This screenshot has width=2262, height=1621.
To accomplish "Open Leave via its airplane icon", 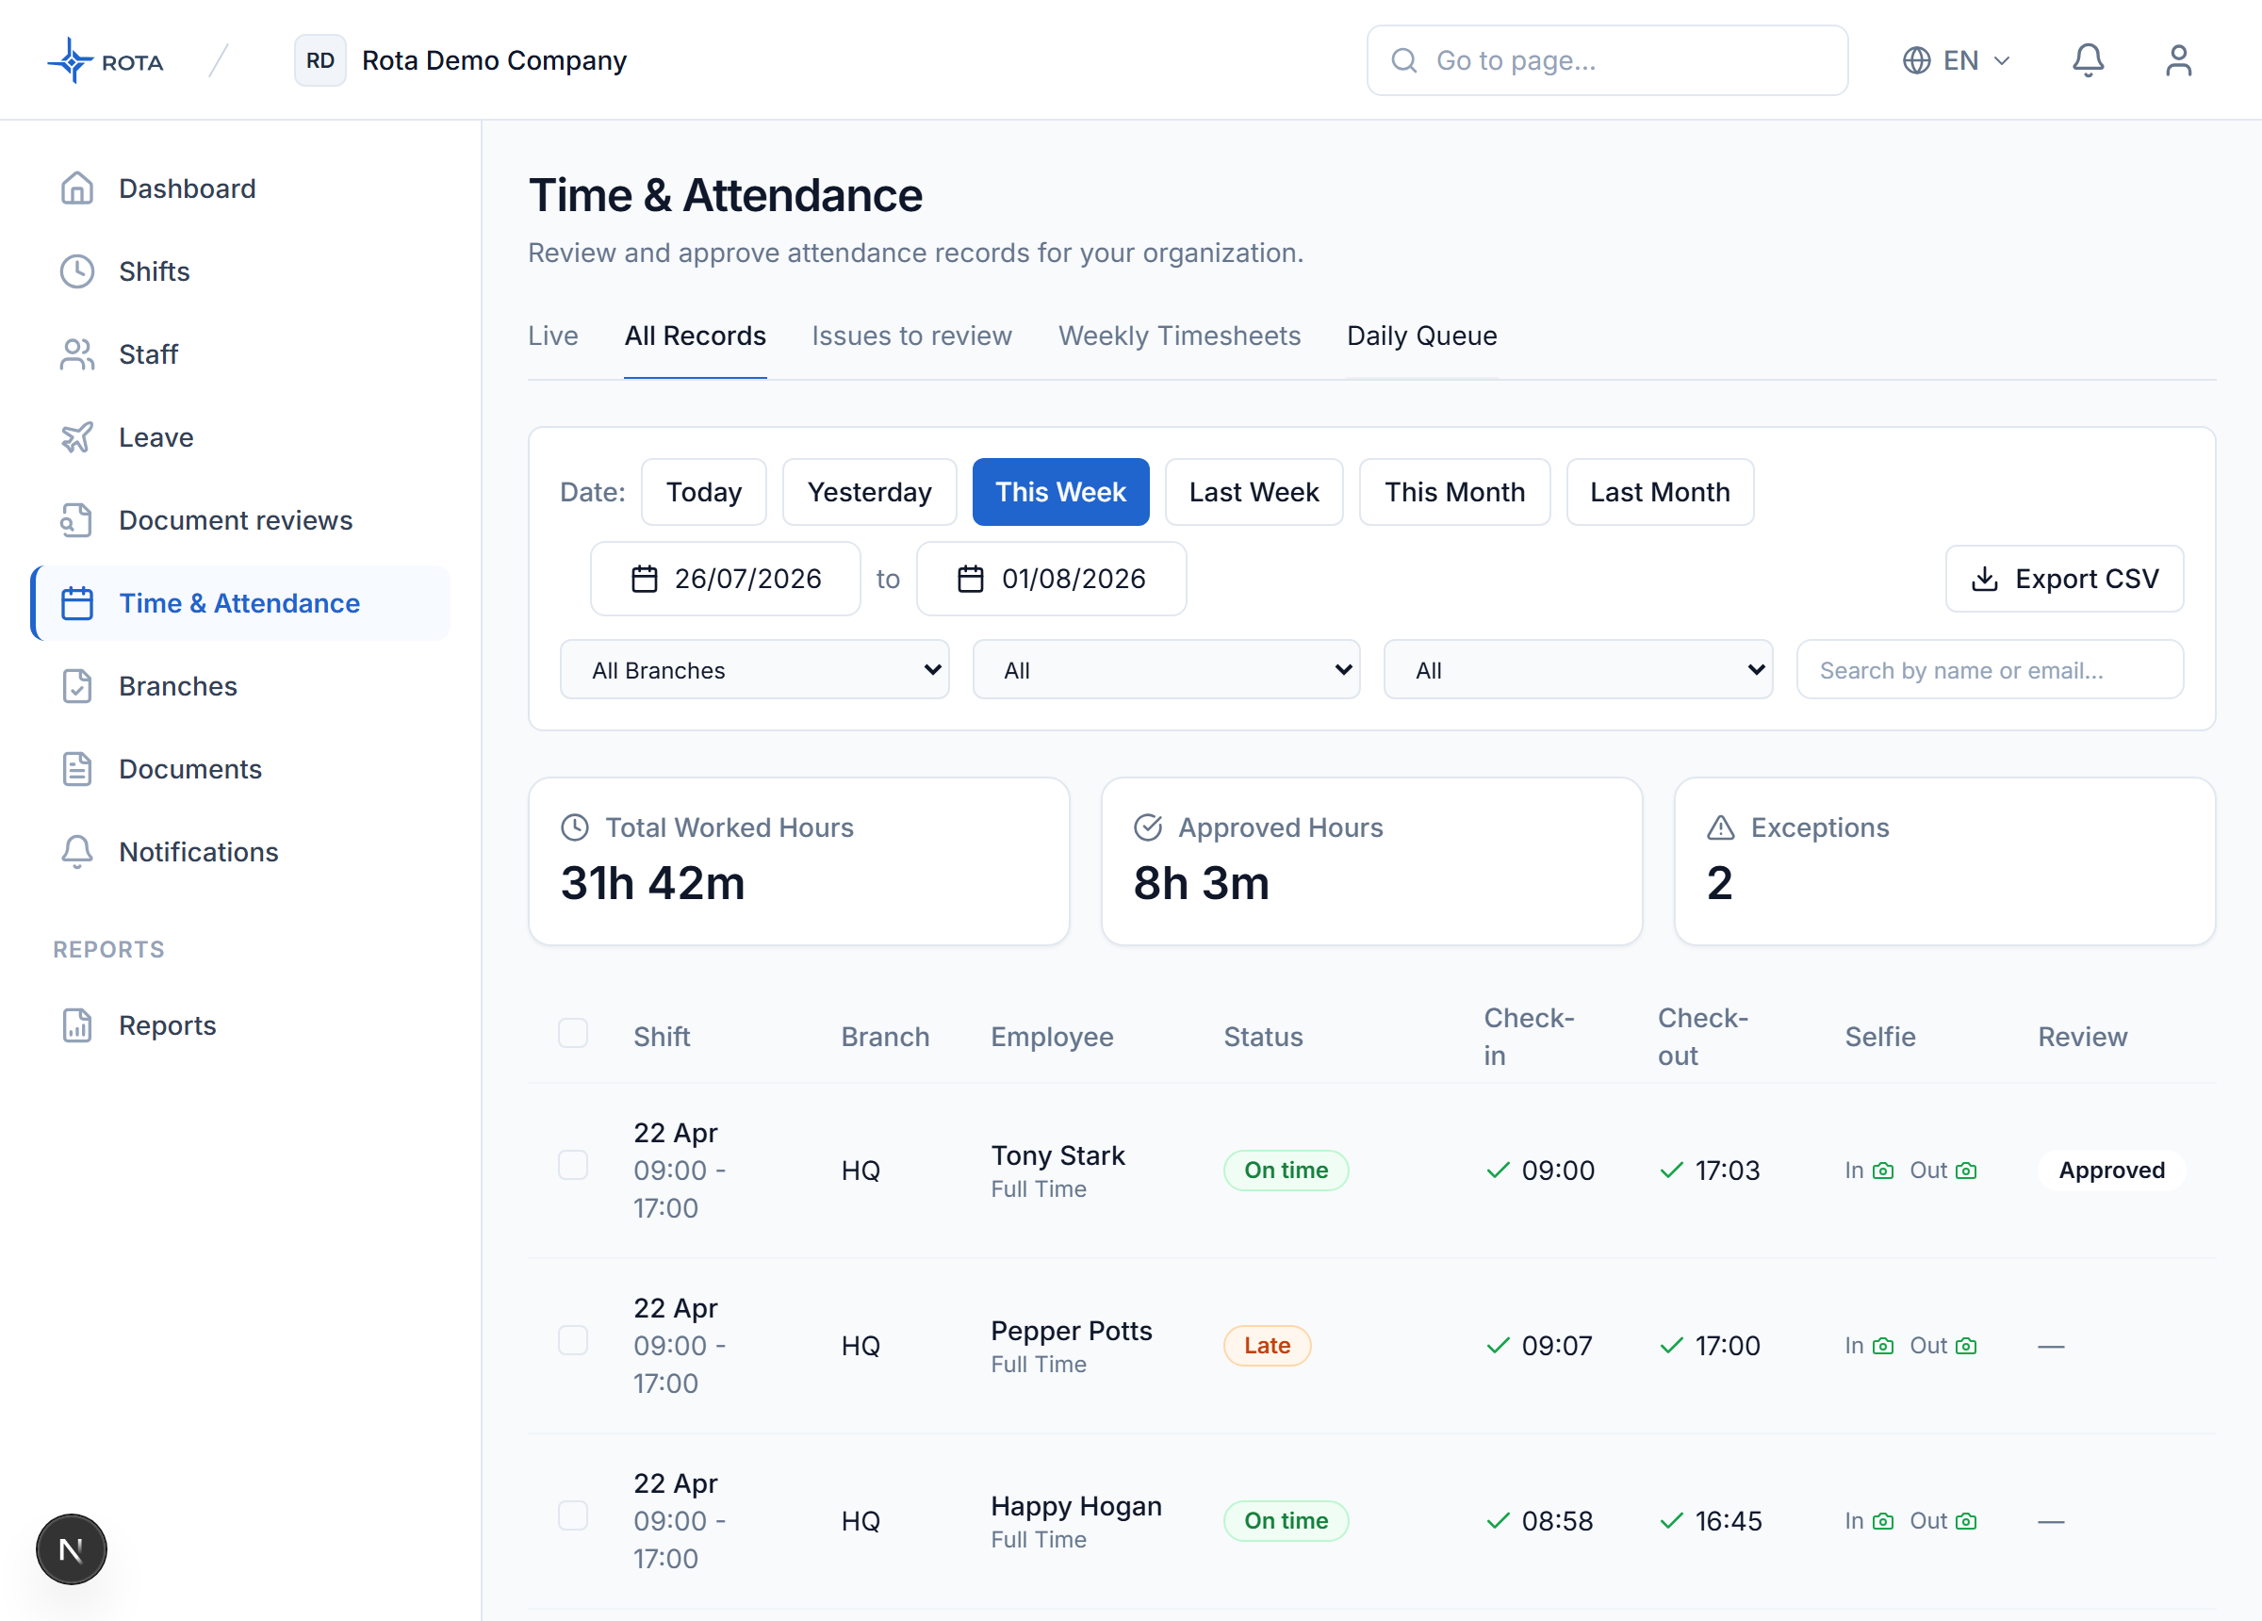I will [76, 437].
